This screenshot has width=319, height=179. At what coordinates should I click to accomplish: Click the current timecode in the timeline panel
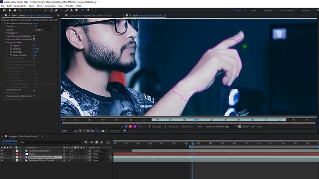click(x=10, y=141)
